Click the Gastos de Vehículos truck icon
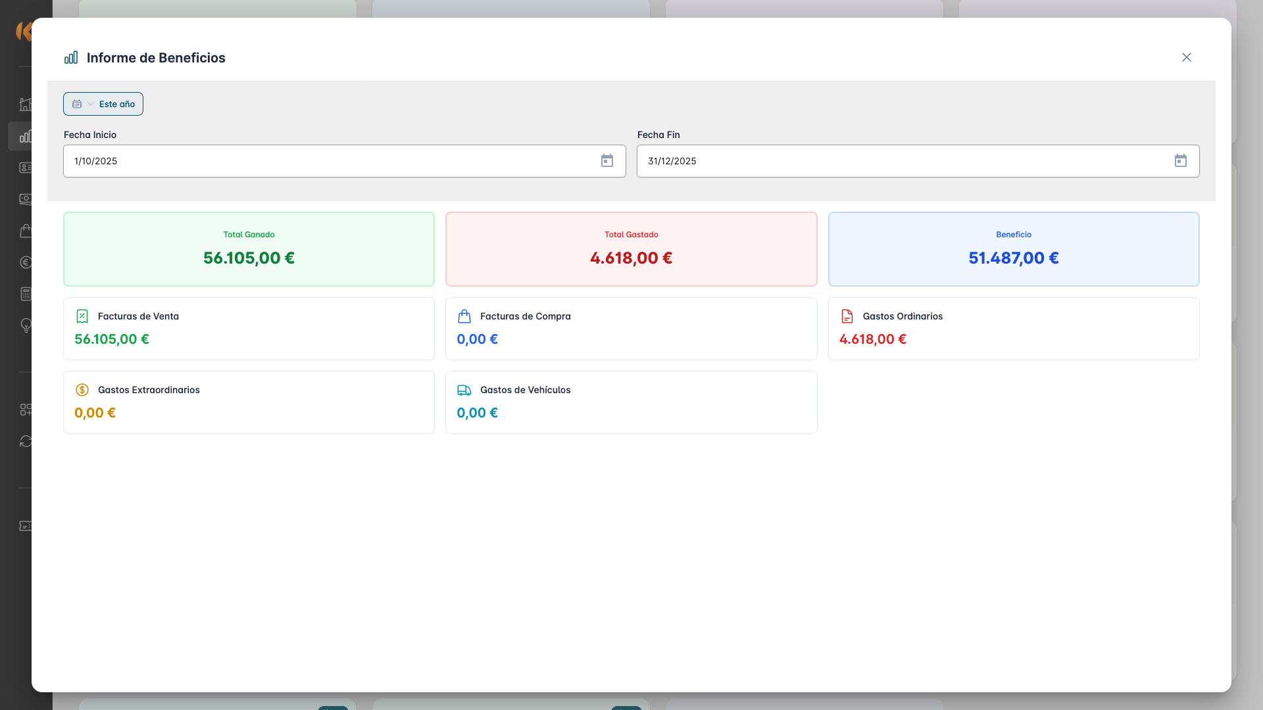 [x=464, y=390]
